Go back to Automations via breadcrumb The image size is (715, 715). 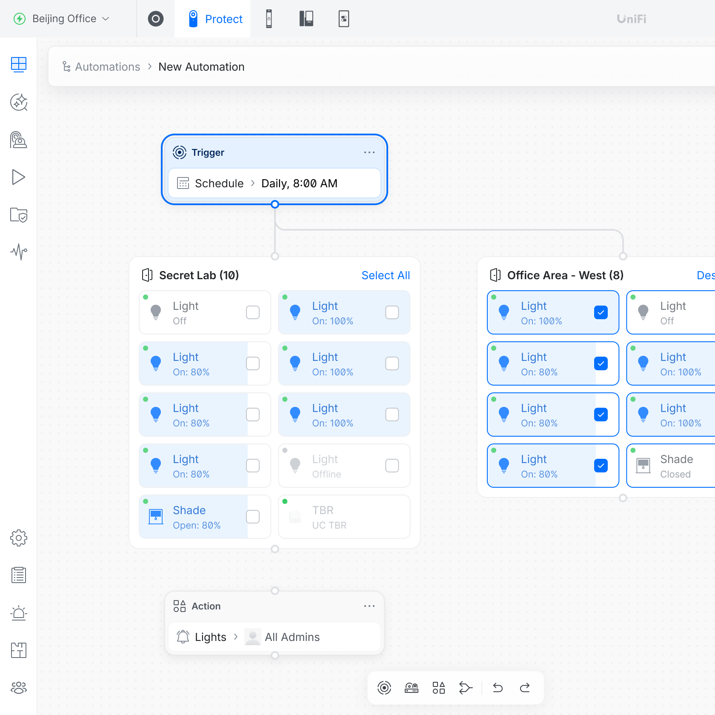[108, 67]
